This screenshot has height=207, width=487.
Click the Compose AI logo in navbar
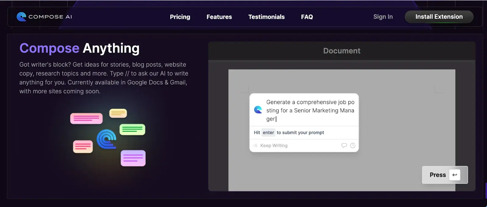pyautogui.click(x=44, y=17)
